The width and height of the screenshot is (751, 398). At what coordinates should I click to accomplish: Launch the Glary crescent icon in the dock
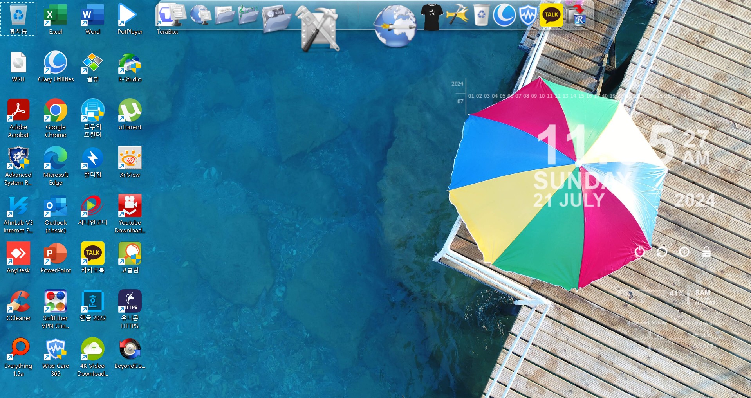(x=504, y=15)
